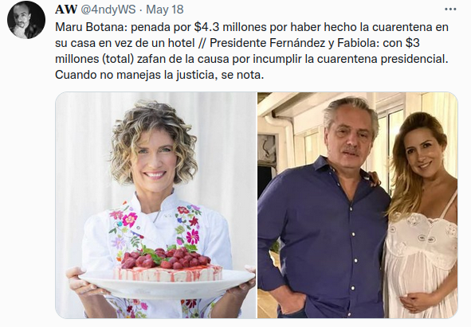Enlarge the photo of chef holding cake
Viewport: 471px width, 327px height.
tap(155, 205)
